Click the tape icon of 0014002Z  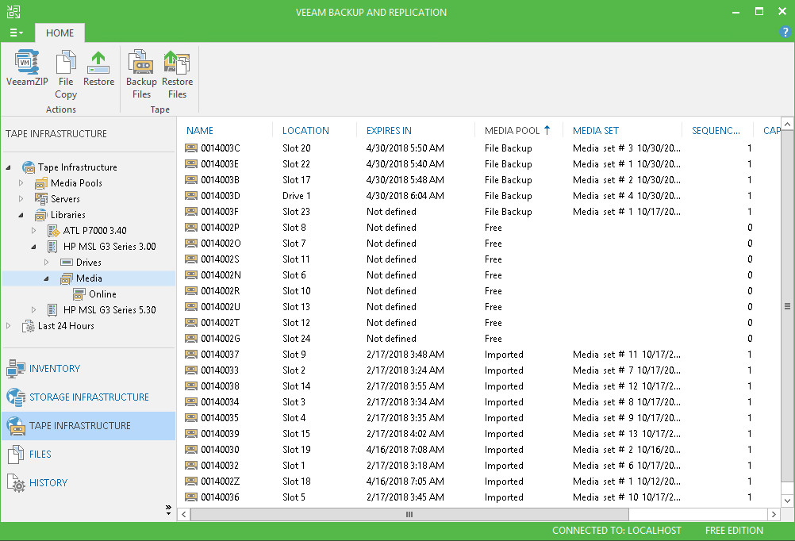pos(190,482)
